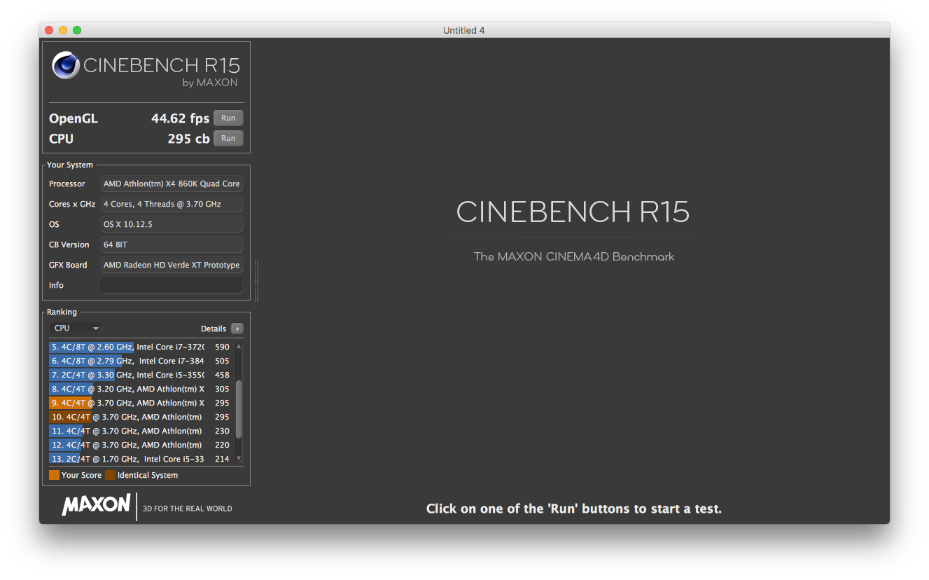Click the Info input field

click(x=172, y=285)
